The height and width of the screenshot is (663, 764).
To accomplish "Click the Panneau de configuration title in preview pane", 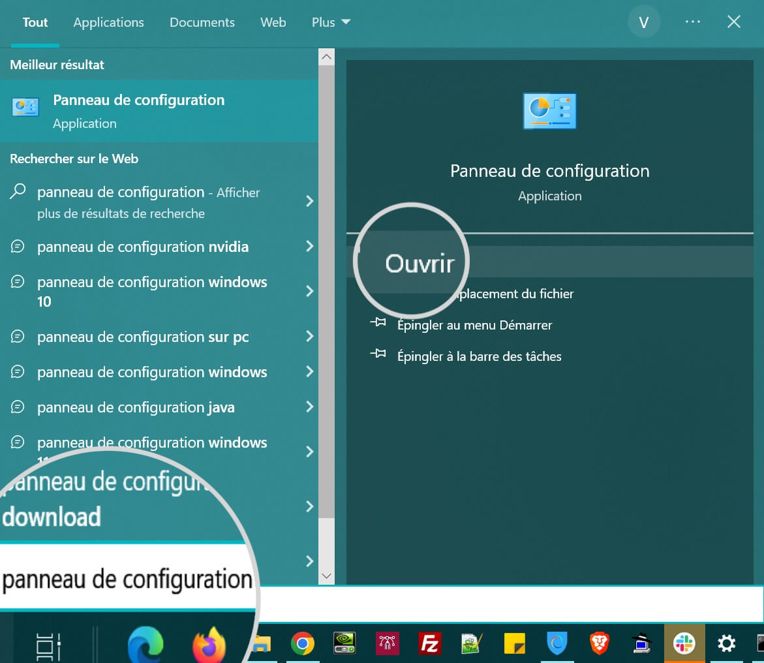I will point(549,171).
